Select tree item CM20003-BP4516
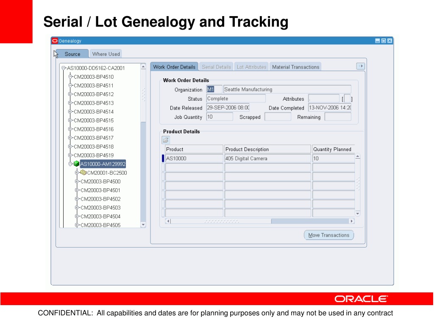434x325 pixels. (94, 129)
